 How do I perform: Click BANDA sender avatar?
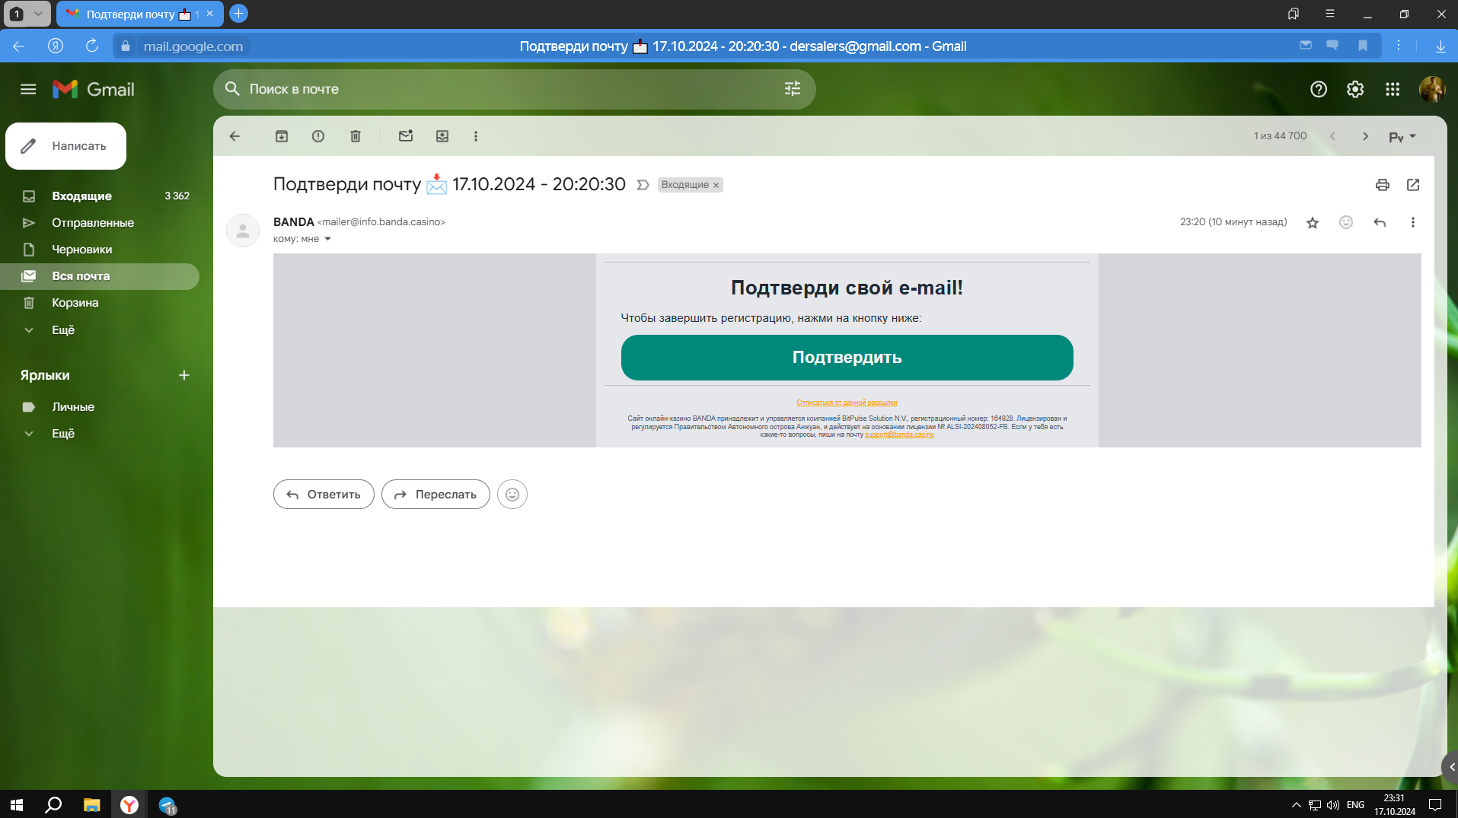tap(243, 231)
